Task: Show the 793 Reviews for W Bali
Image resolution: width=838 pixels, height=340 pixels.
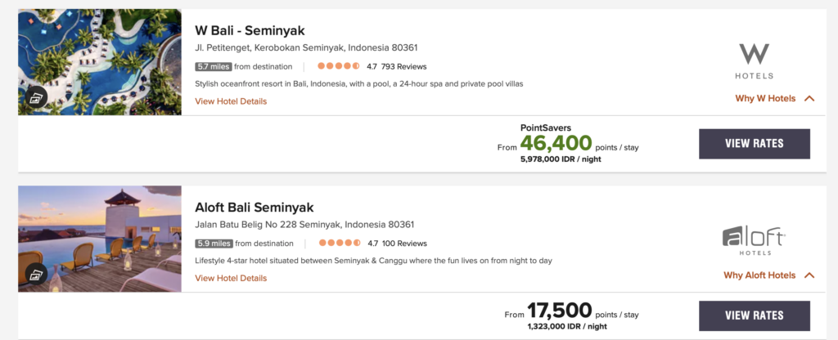Action: point(403,66)
